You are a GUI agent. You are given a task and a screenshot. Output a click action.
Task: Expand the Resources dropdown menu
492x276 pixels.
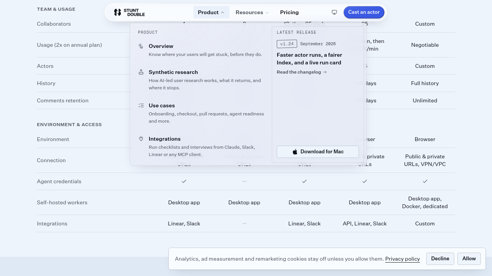(252, 12)
